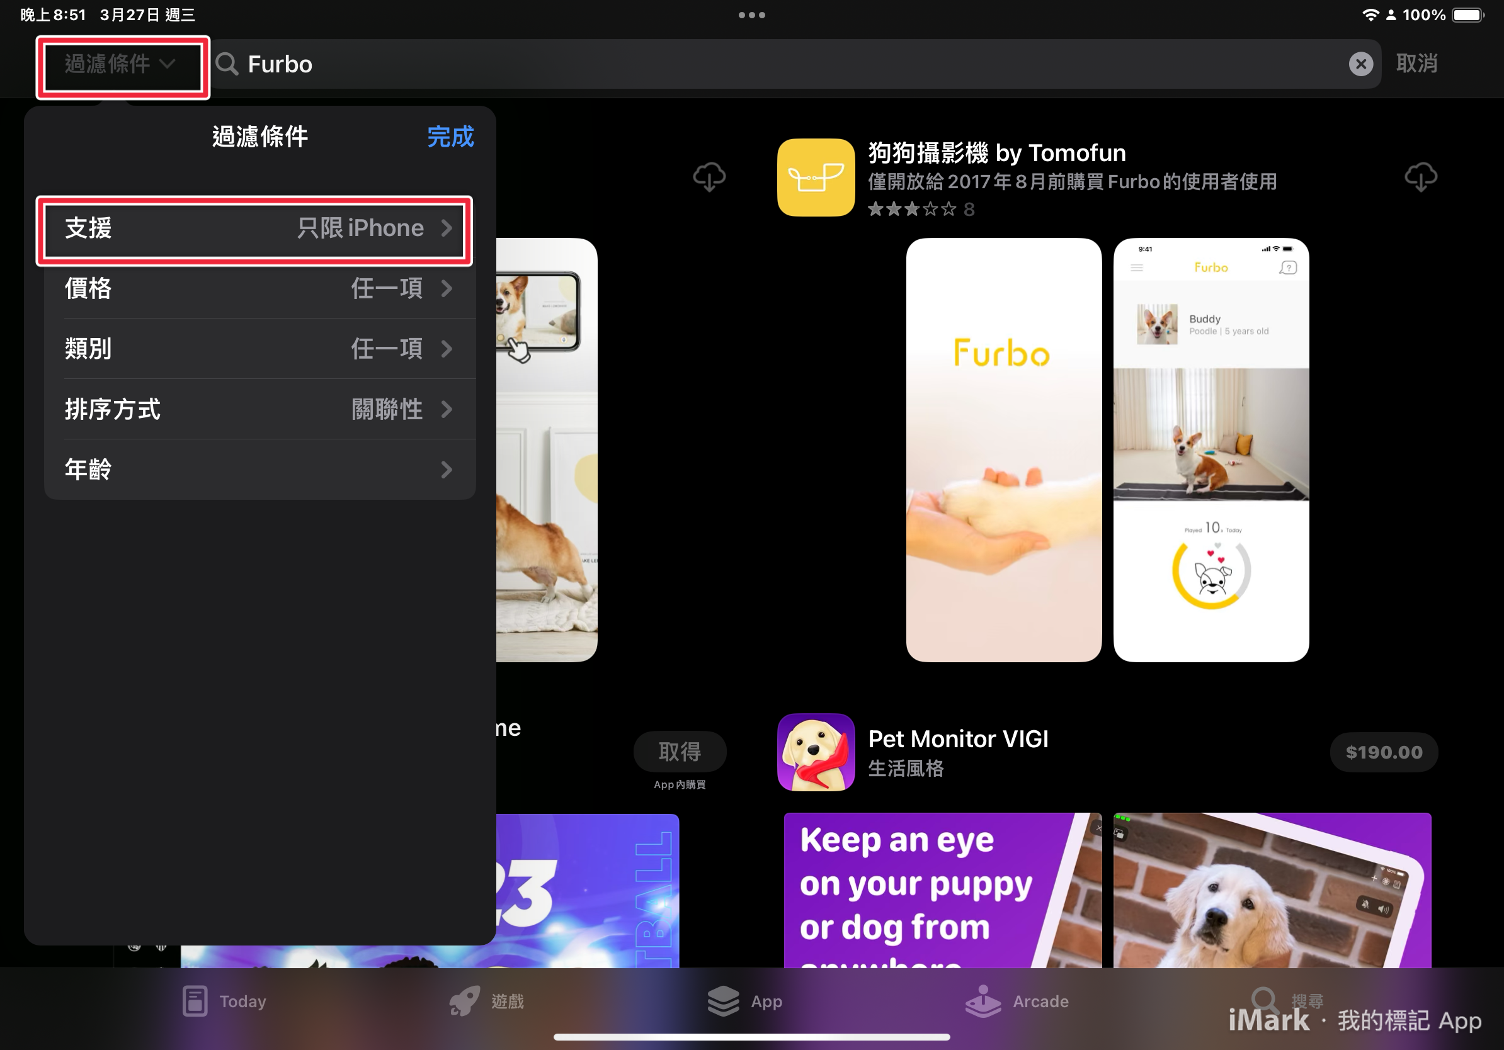Viewport: 1504px width, 1050px height.
Task: Clear the Furbo search text with the X
Action: coord(1361,64)
